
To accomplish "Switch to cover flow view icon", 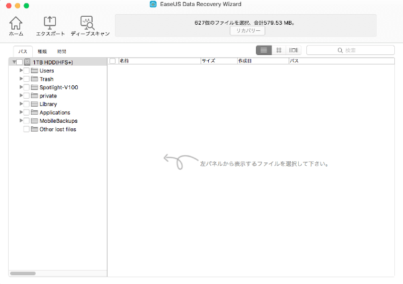I will (x=294, y=50).
